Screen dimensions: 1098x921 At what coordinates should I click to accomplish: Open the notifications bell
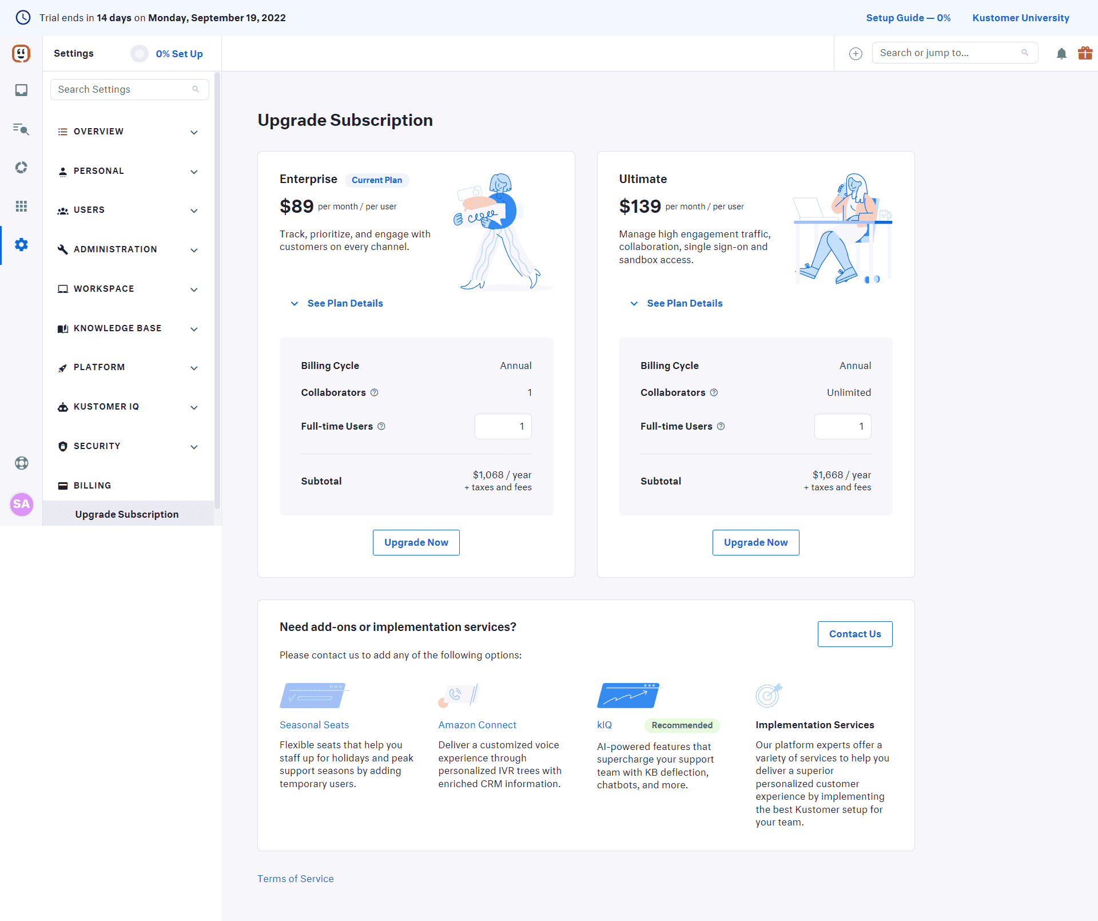[x=1061, y=53]
